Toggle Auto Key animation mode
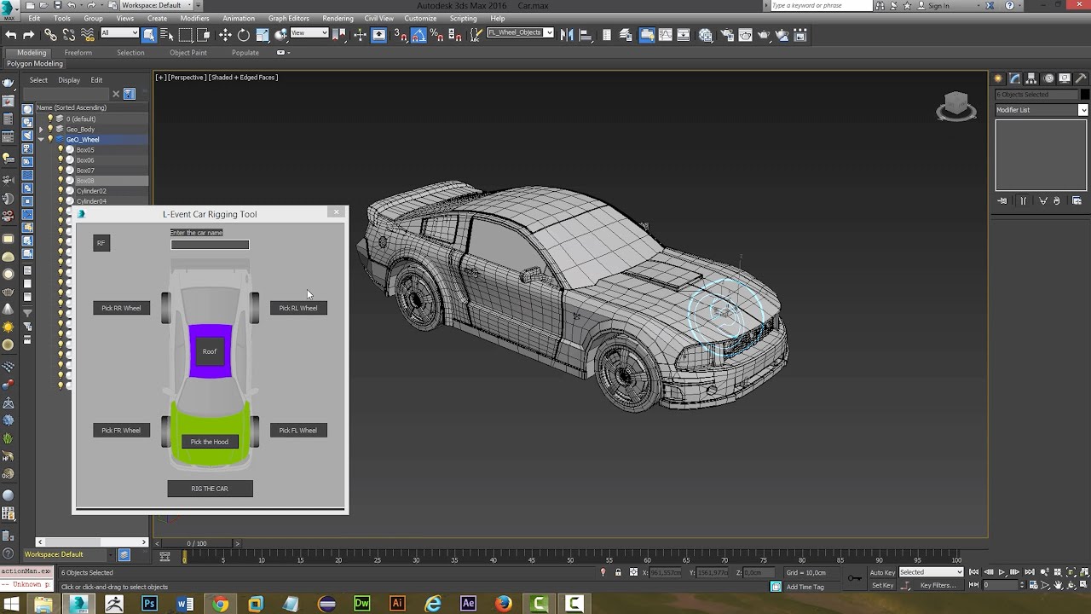This screenshot has width=1091, height=614. (x=882, y=572)
